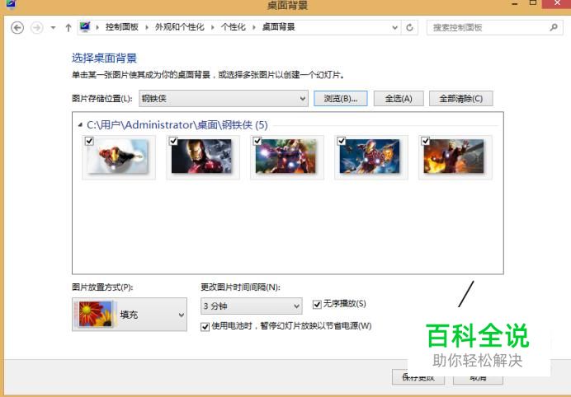Click the control panel icon in address bar
This screenshot has width=571, height=397.
(85, 27)
